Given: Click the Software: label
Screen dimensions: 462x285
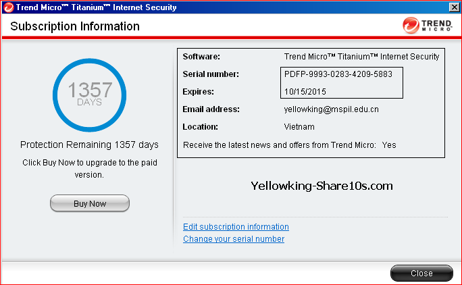Looking at the screenshot, I should pyautogui.click(x=201, y=56).
